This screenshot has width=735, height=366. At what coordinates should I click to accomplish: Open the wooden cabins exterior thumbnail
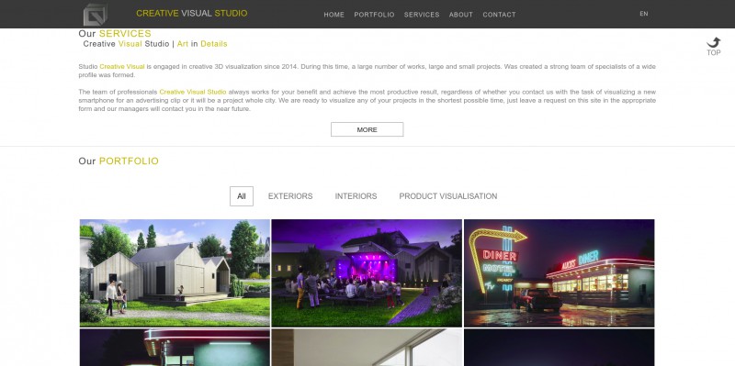[175, 272]
